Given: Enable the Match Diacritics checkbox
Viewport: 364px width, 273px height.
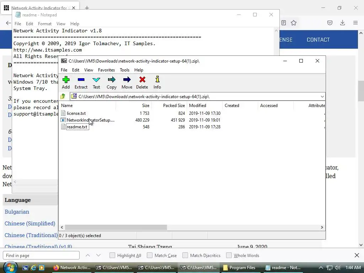Looking at the screenshot, I should [185, 255].
